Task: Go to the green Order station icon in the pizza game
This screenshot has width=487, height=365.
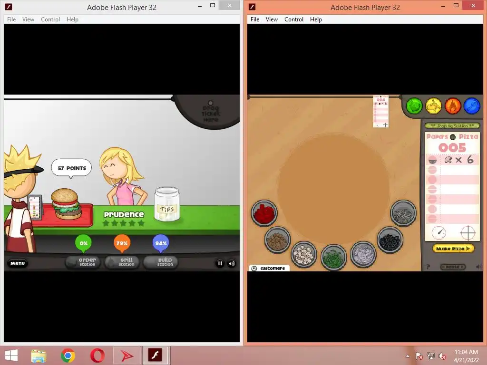Action: coord(414,106)
